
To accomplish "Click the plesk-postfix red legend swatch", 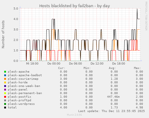I will click(x=5, y=97).
